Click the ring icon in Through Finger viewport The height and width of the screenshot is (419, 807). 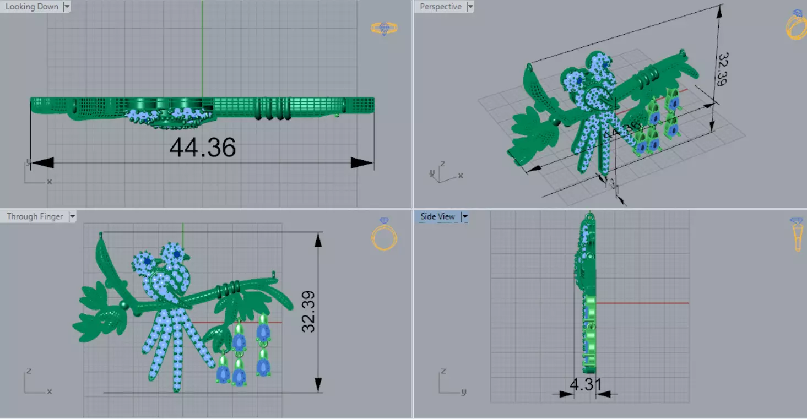tap(384, 234)
